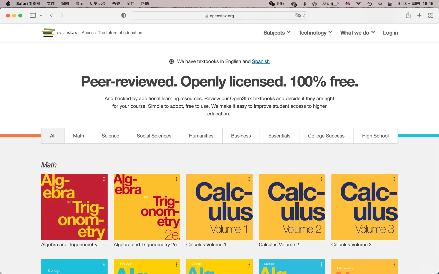Open options menu for Calculus Volume 3
The image size is (439, 274).
[x=394, y=179]
